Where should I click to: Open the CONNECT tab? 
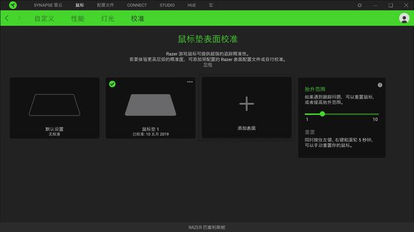click(x=136, y=5)
